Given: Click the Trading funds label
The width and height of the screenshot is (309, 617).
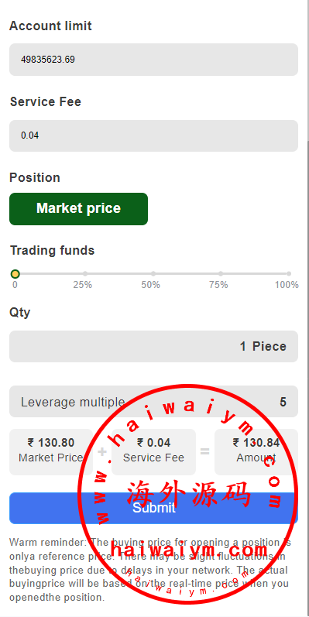Looking at the screenshot, I should [53, 250].
